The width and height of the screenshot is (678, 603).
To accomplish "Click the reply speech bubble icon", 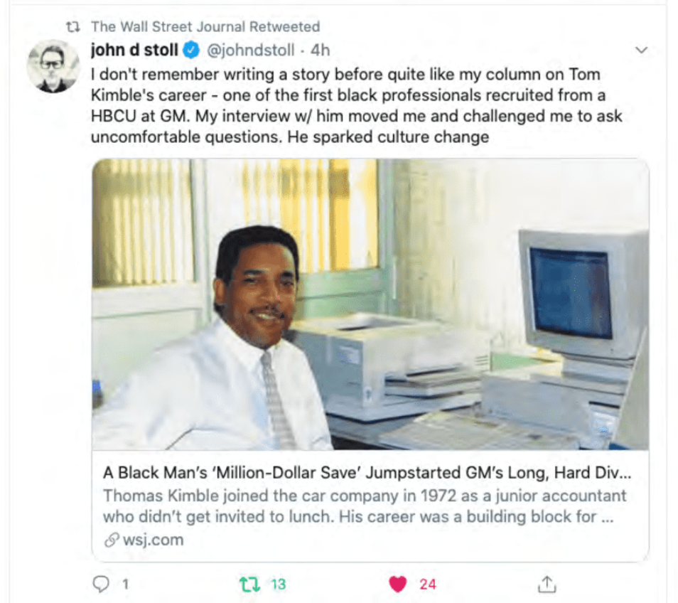I will pyautogui.click(x=101, y=584).
